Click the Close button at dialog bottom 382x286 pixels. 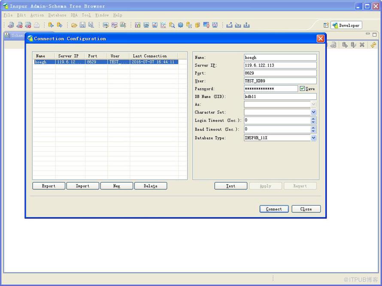click(x=306, y=209)
